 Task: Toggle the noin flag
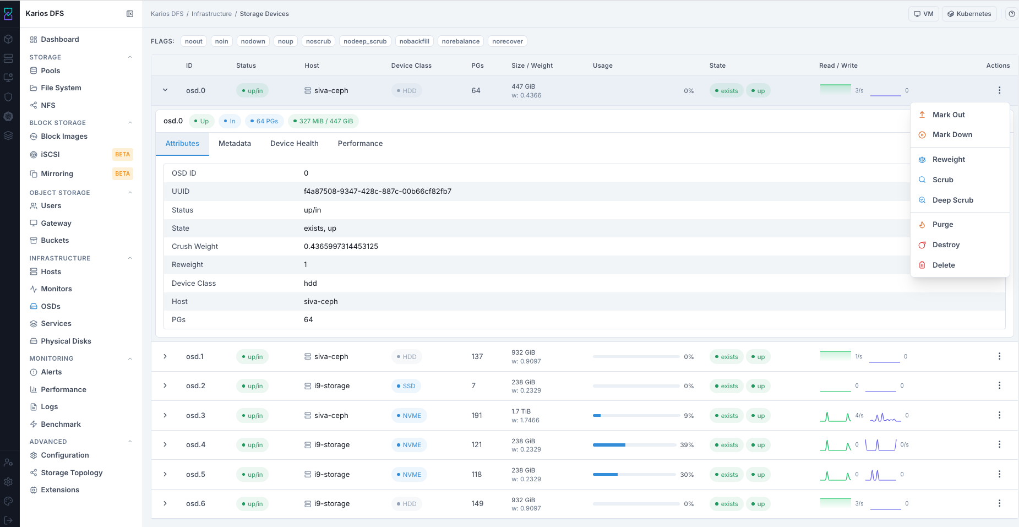tap(222, 41)
